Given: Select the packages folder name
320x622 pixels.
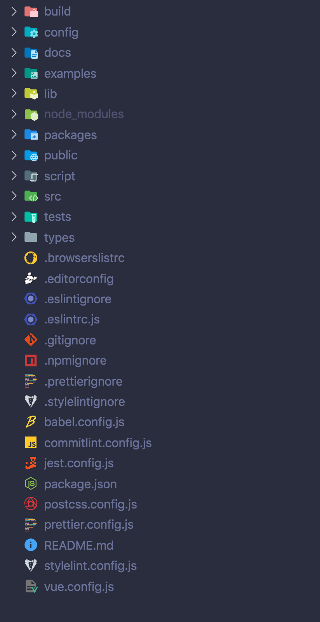Looking at the screenshot, I should [x=70, y=135].
